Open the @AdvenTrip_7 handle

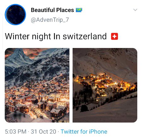tap(50, 20)
